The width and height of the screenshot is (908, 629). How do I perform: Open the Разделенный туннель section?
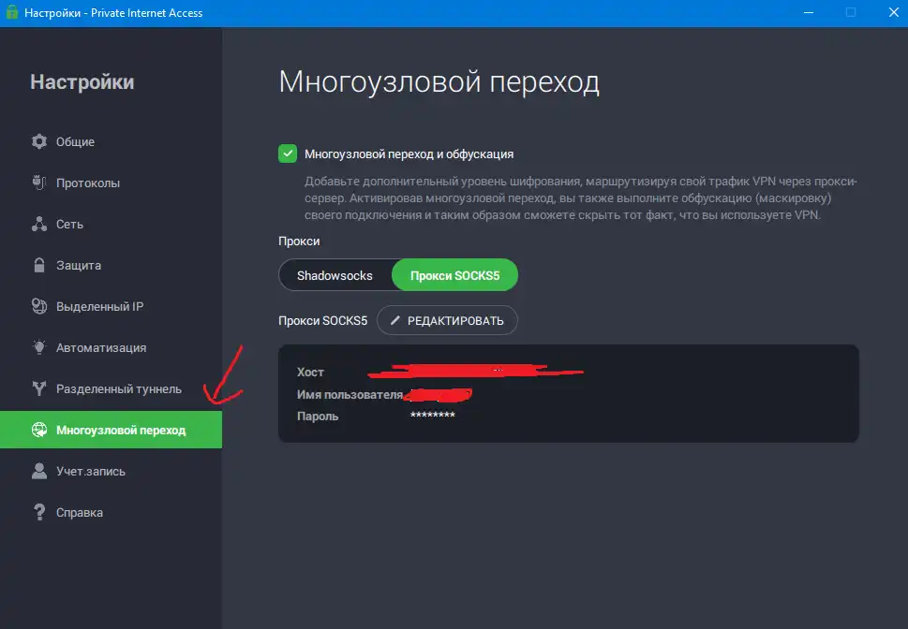click(x=111, y=388)
